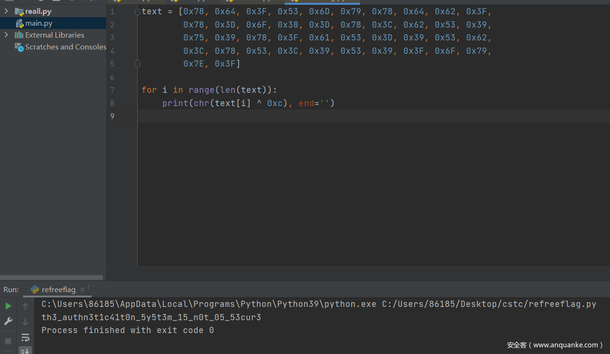This screenshot has height=354, width=610.
Task: Expand the reall.py project node
Action: pyautogui.click(x=6, y=11)
